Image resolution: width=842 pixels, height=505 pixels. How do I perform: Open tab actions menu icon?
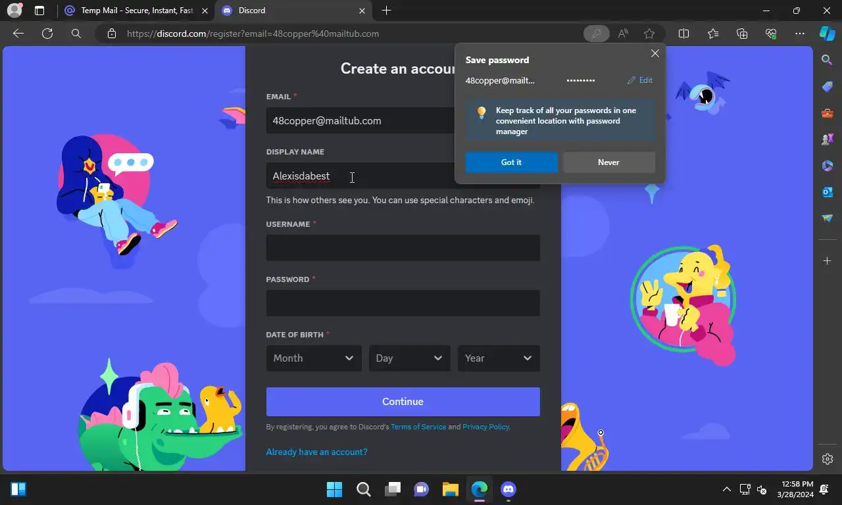[x=39, y=11]
